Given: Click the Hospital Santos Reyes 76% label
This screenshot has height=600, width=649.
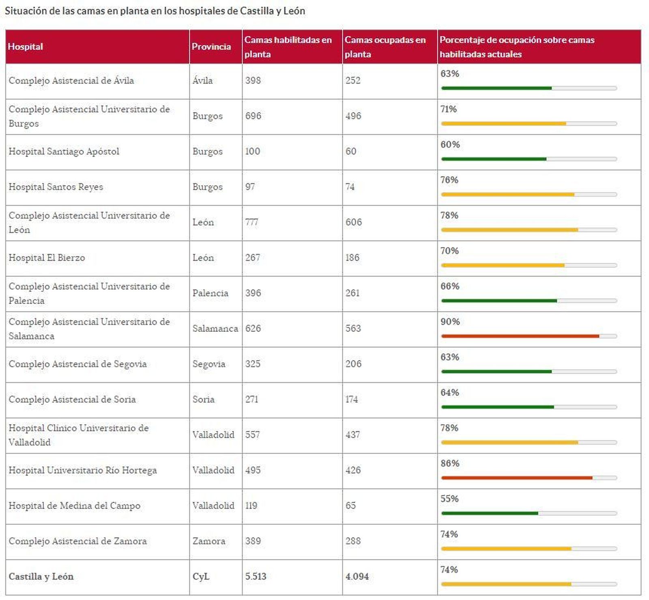Looking at the screenshot, I should [x=449, y=180].
